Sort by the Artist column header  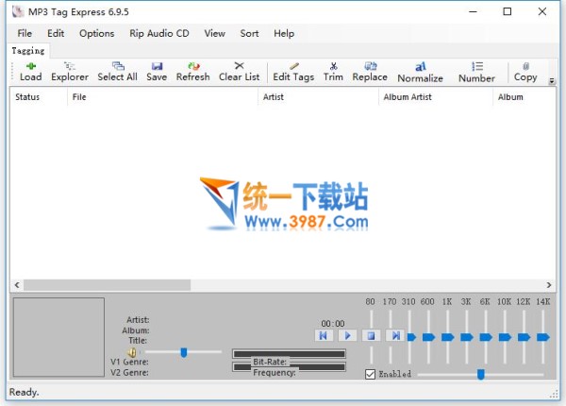(319, 97)
